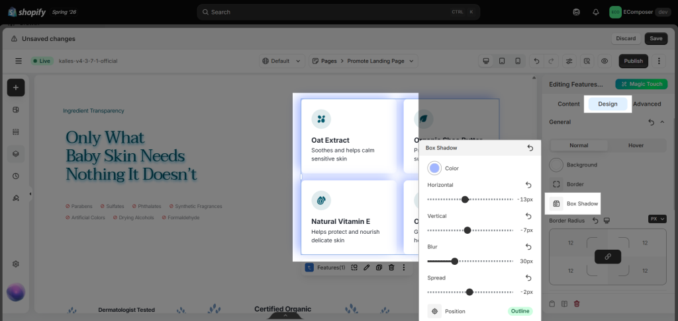678x321 pixels.
Task: Duplicate the Features element
Action: pos(379,267)
